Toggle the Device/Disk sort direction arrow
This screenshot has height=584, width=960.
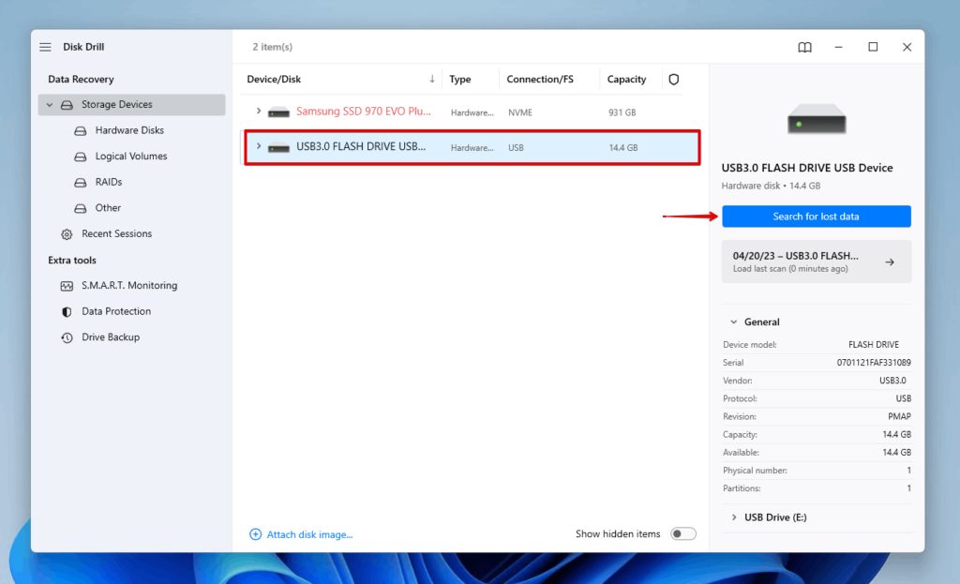click(430, 79)
